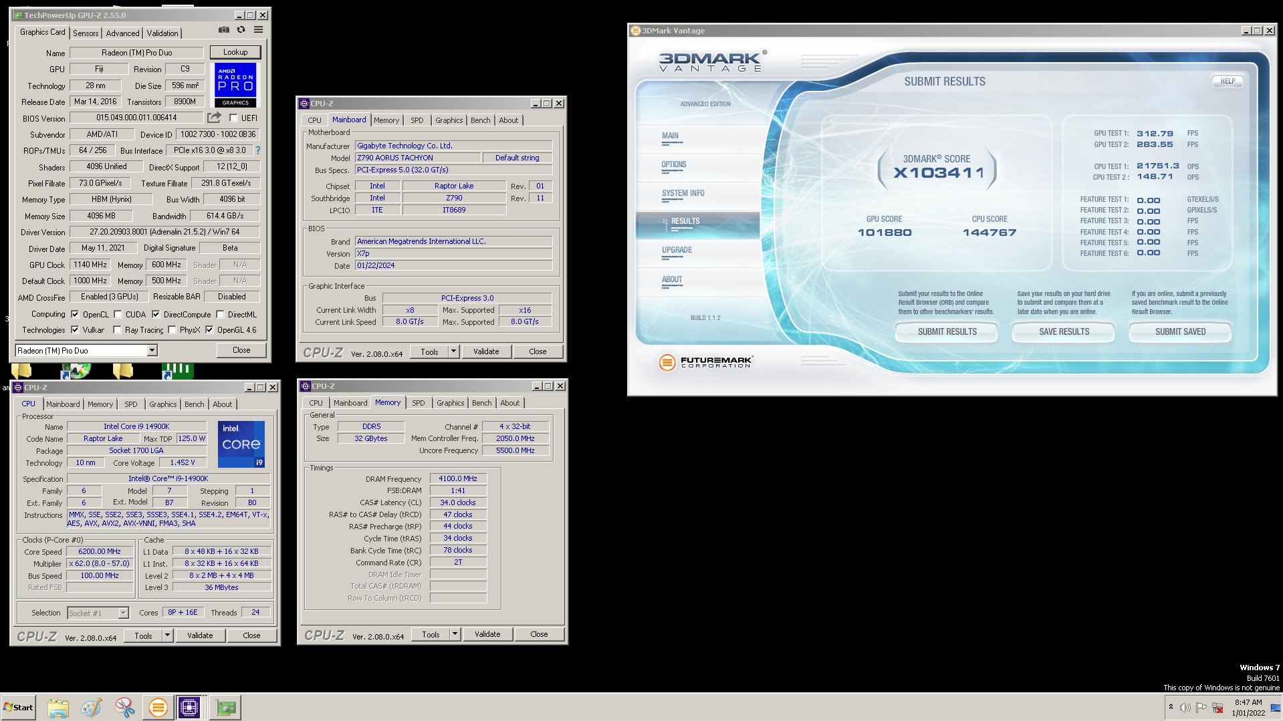Screen dimensions: 1283x721
Task: Open Graphics tab in CPU-Z CPU window
Action: coord(163,404)
